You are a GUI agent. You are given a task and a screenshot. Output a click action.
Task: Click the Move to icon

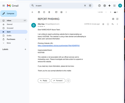point(61,12)
